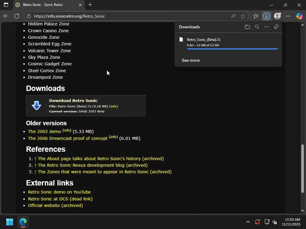Screen dimensions: 306x229
Task: Open the network display tray icon
Action: (x=267, y=222)
